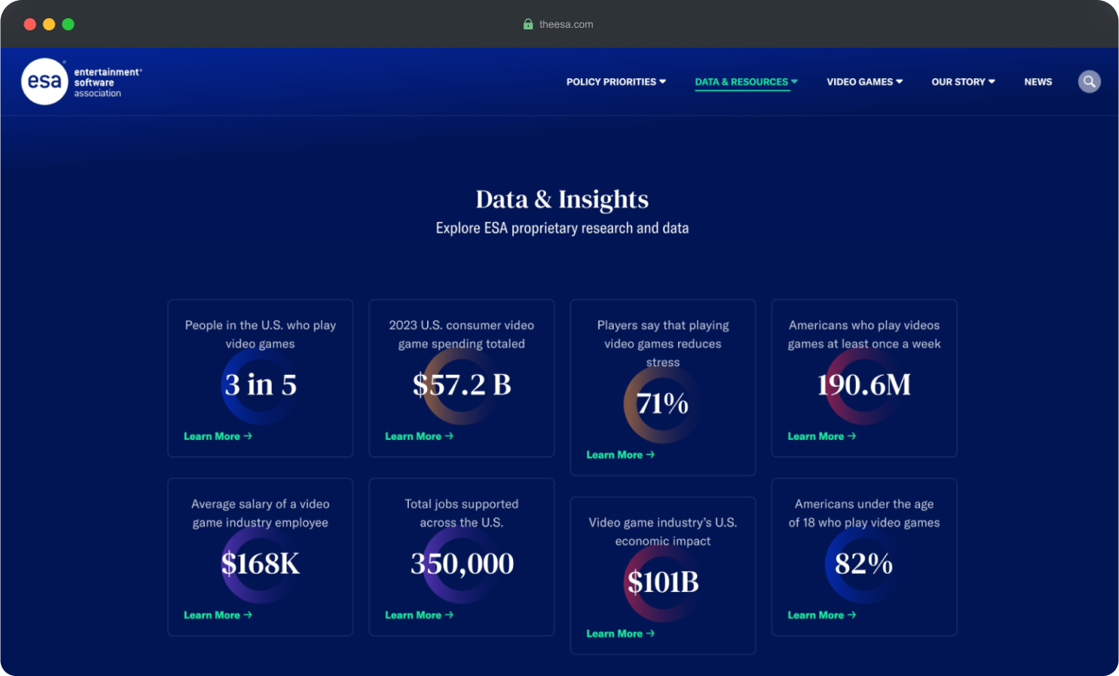Open the site search magnifier icon

[x=1089, y=82]
